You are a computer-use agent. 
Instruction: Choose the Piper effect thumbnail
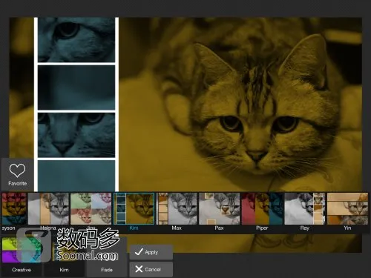(262, 209)
